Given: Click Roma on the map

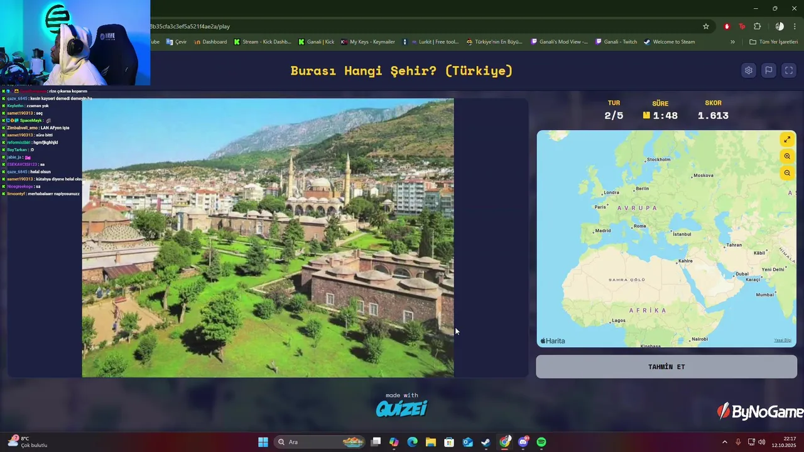Looking at the screenshot, I should [639, 226].
